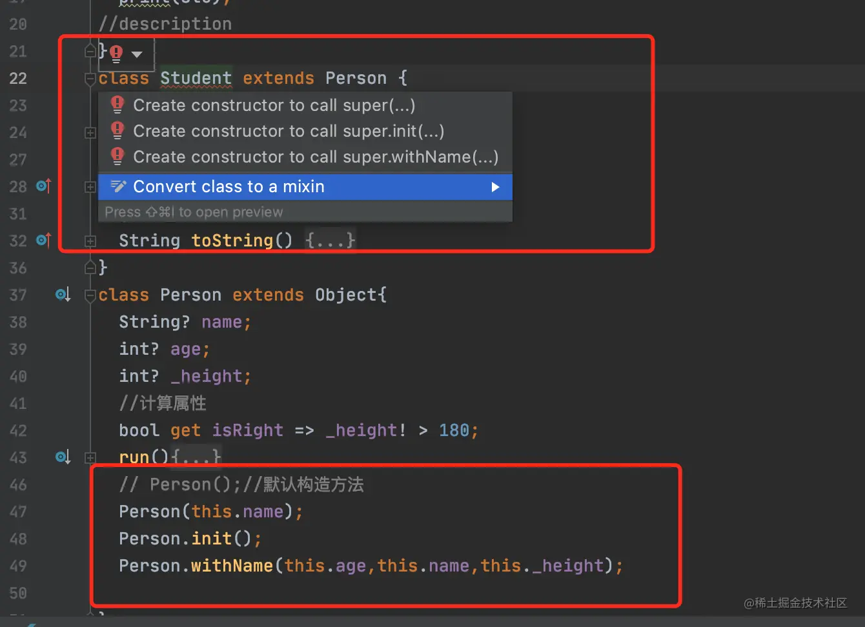Viewport: 865px width, 627px height.
Task: Select 'Create constructor to call super.init(...)'
Action: (305, 131)
